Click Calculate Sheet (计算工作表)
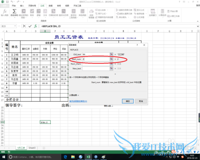200x160 pixels. pos(173,16)
